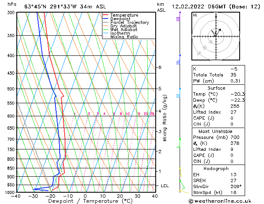Screen dimensions: 264x204
Task: Click the 'Dry Adiabat' legend entry
Action: [x=123, y=26]
